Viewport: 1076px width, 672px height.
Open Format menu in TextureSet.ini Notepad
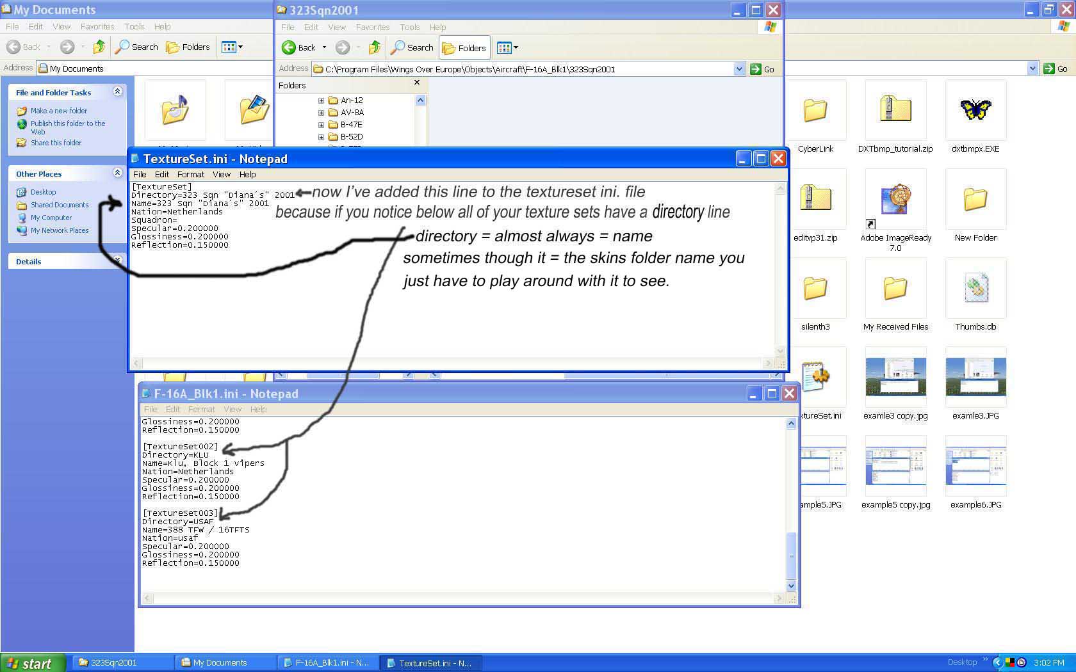(x=191, y=174)
